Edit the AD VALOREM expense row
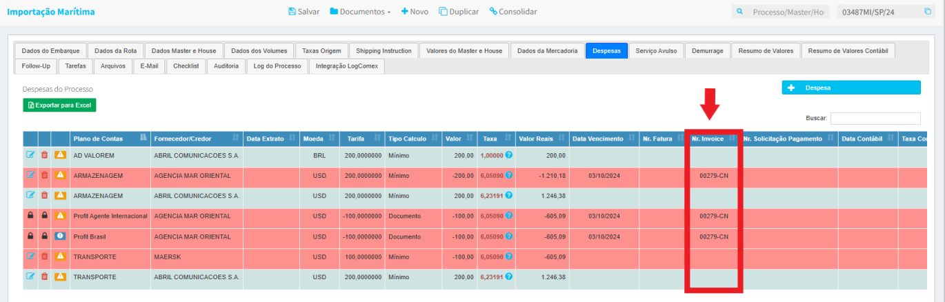This screenshot has height=302, width=945. [x=30, y=155]
